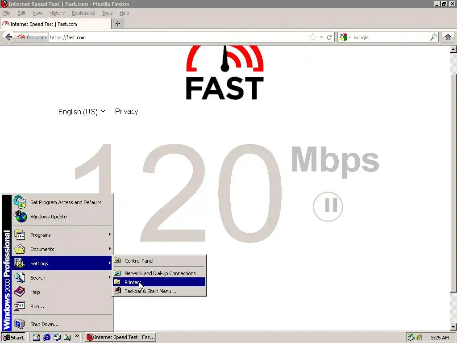Click the page scrollbar up arrow
This screenshot has height=343, width=457.
(x=453, y=49)
